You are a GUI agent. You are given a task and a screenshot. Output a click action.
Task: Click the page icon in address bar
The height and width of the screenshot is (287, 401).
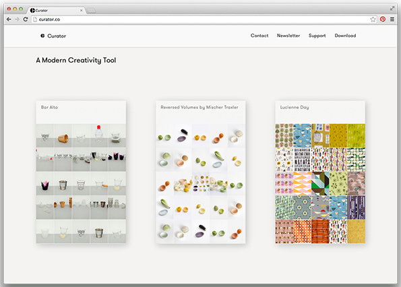tap(35, 19)
